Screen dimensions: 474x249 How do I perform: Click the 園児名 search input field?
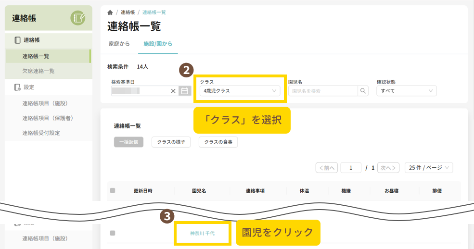click(322, 91)
